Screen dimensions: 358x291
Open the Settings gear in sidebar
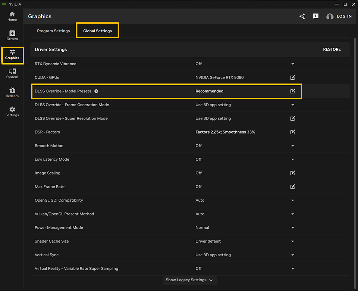[12, 112]
